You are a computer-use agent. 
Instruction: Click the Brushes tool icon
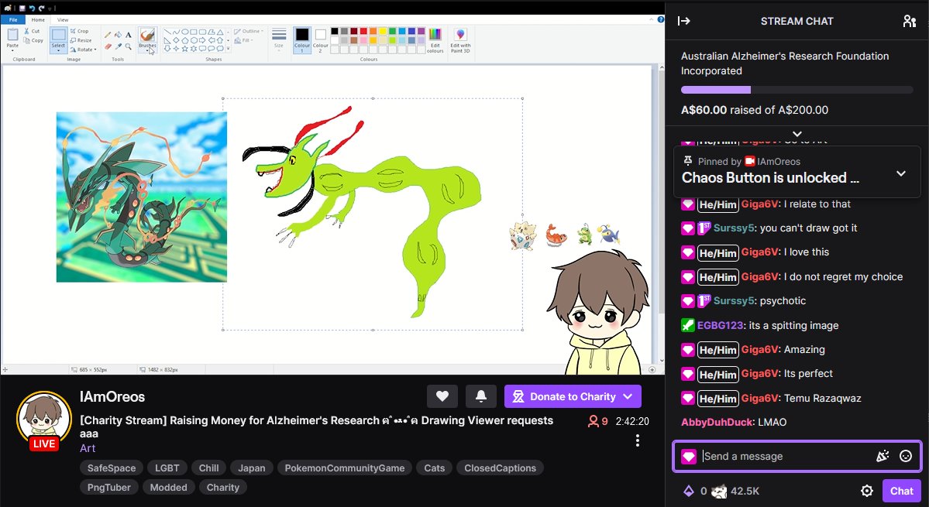pos(147,35)
